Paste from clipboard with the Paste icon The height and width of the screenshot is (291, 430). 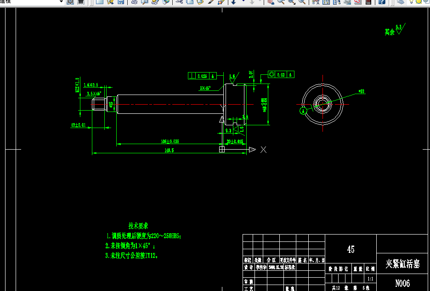200,2
